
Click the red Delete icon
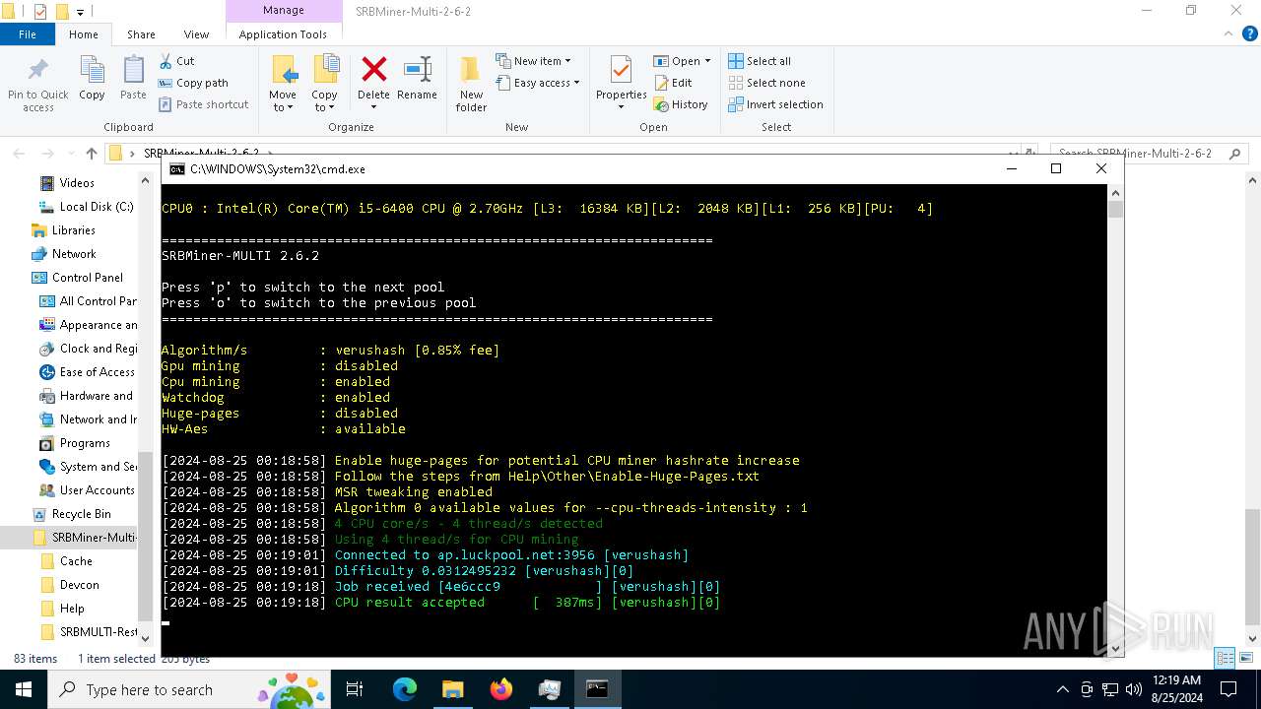[373, 69]
